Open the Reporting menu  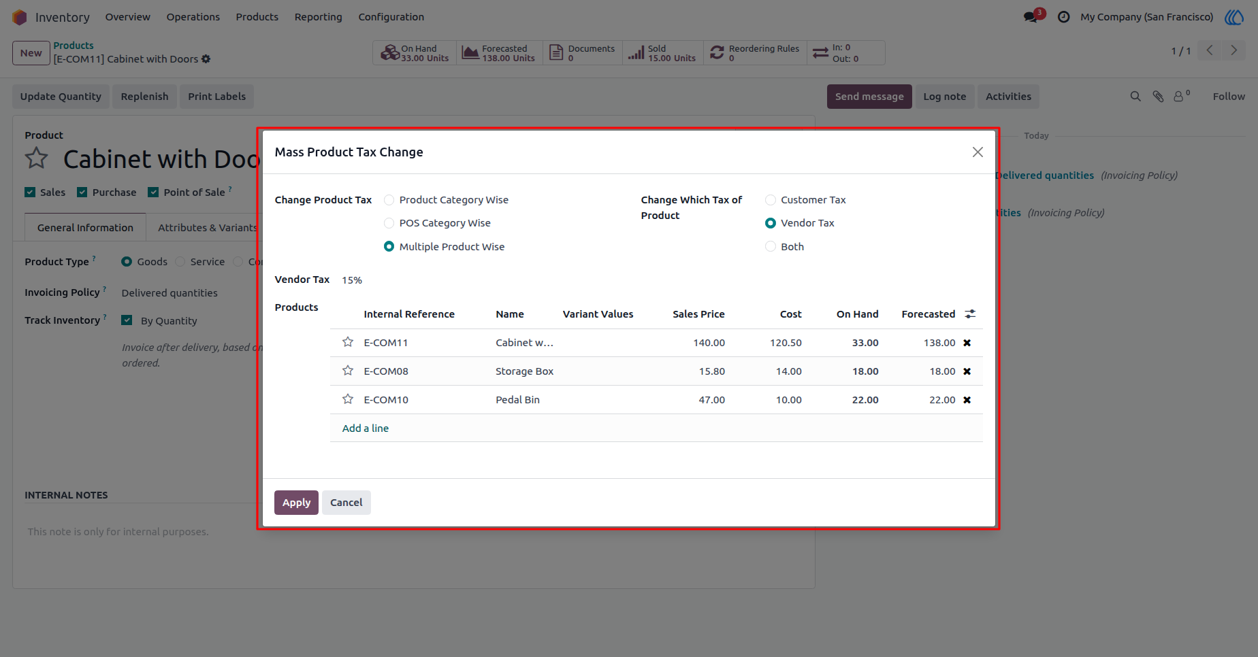[319, 17]
